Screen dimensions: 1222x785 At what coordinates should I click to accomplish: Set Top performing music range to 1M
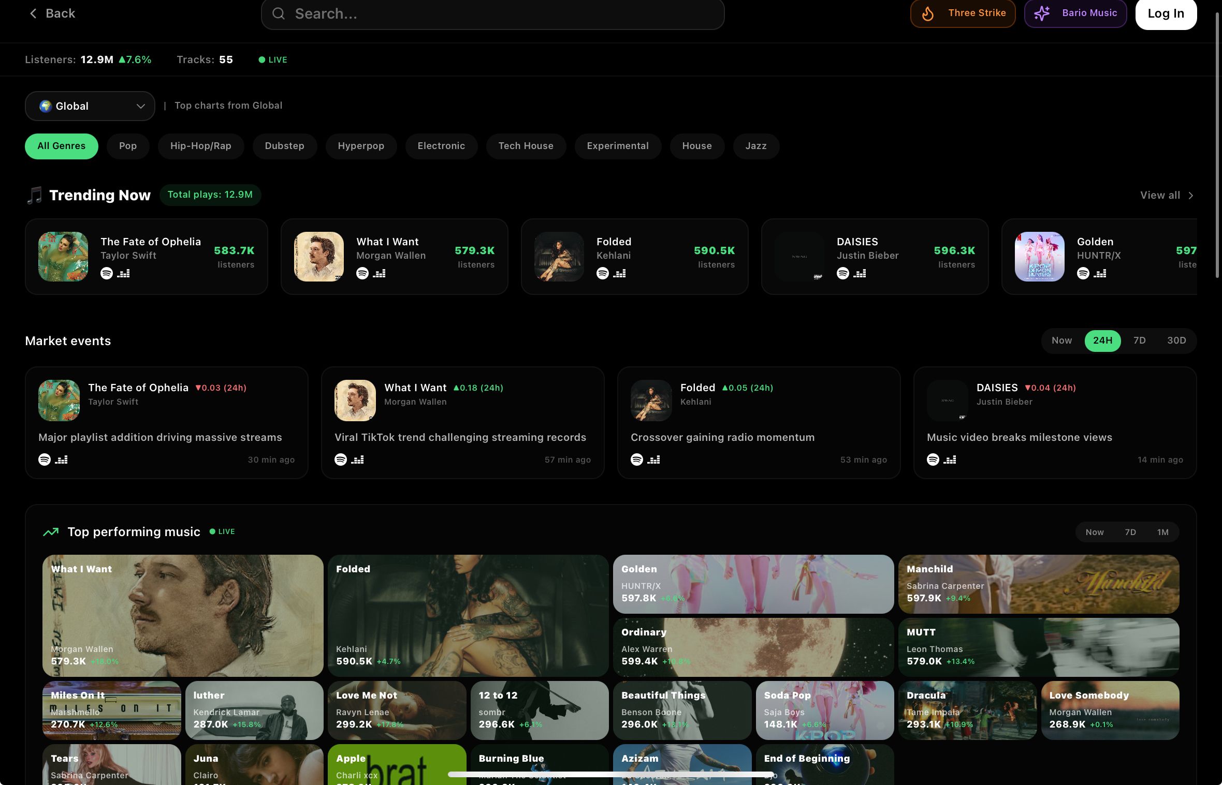point(1163,532)
